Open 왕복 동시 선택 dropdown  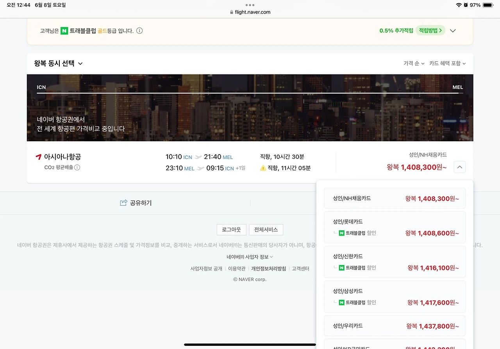pos(59,63)
